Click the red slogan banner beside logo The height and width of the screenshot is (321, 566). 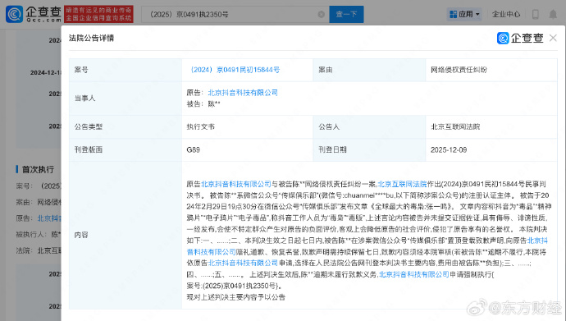pos(98,14)
